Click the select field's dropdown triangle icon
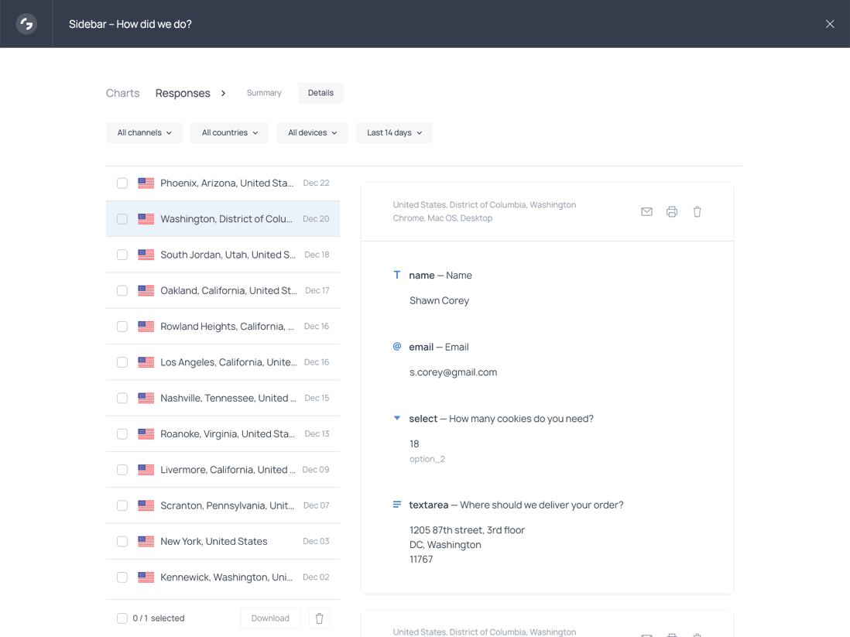Viewport: 850px width, 637px height. (x=396, y=417)
